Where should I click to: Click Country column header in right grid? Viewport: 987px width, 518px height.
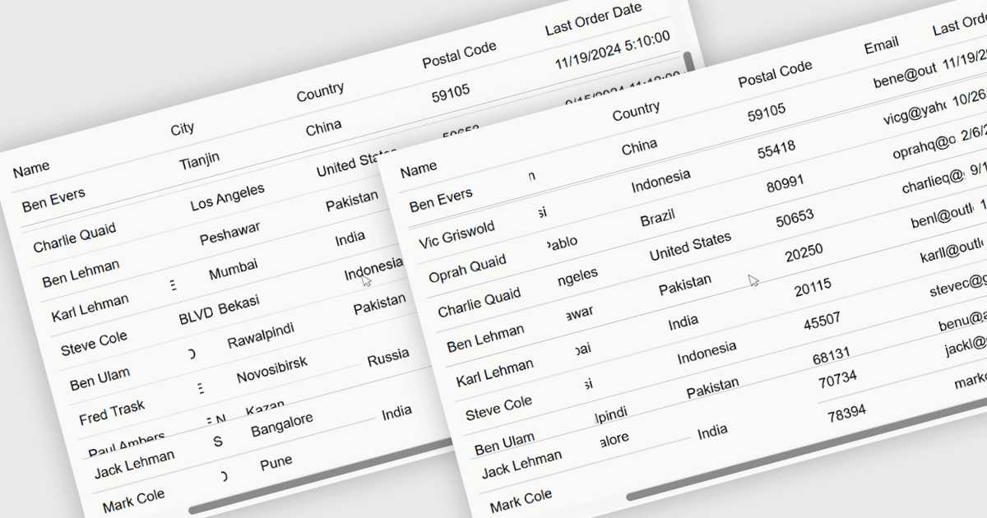coord(636,112)
